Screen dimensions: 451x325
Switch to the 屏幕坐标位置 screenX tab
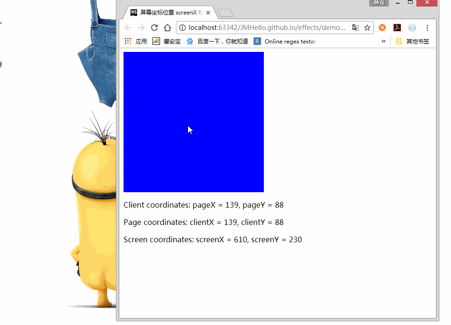pos(167,13)
